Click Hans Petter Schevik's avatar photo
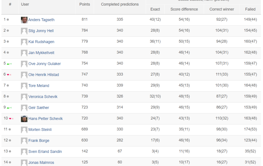 point(24,119)
